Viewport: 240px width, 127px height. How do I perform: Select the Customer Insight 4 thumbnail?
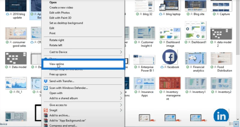pyautogui.click(x=144, y=33)
